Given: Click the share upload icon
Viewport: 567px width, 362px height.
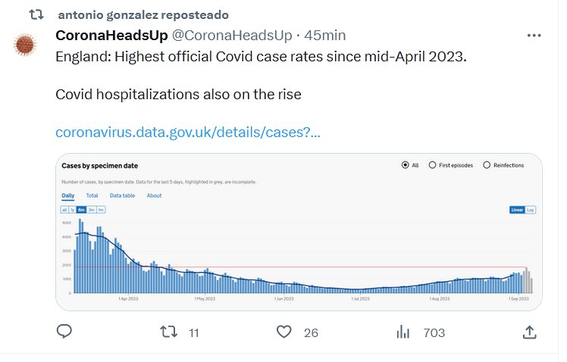Looking at the screenshot, I should coord(530,332).
